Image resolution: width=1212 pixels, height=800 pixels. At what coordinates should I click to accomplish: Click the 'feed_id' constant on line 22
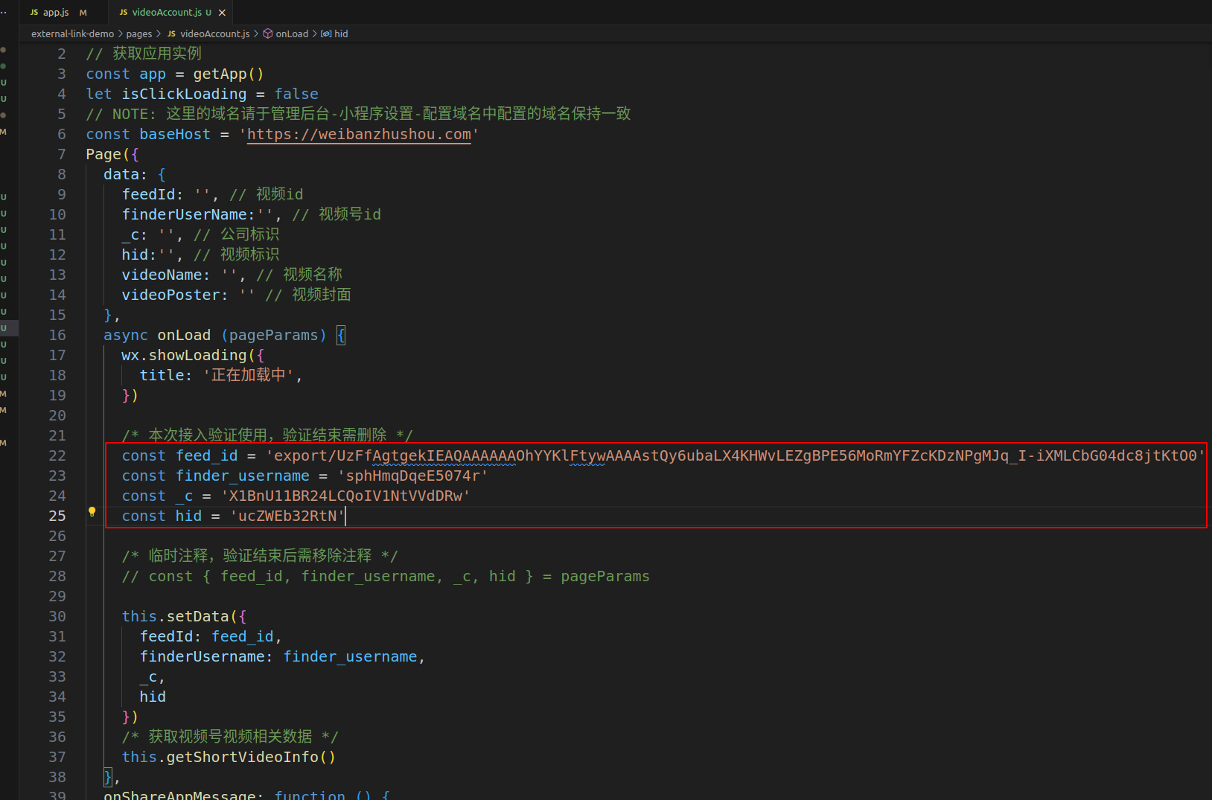pyautogui.click(x=206, y=455)
